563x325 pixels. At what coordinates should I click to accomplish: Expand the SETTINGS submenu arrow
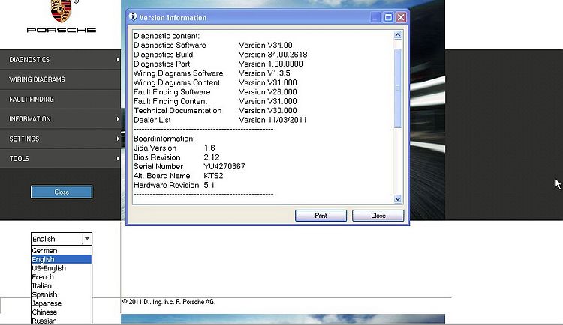[x=118, y=139]
